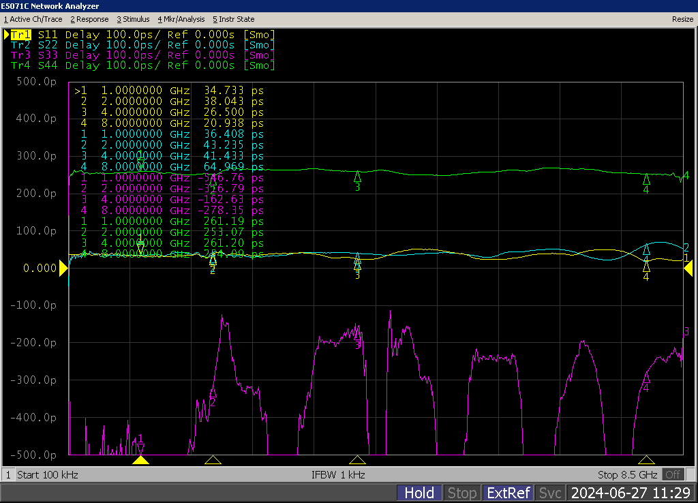Select marker 4 on the green S44 trace
This screenshot has height=503, width=698.
646,179
